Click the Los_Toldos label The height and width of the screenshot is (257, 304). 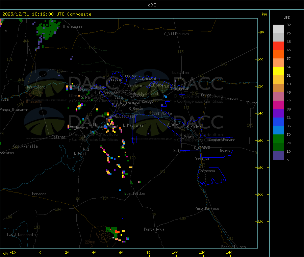click(134, 194)
